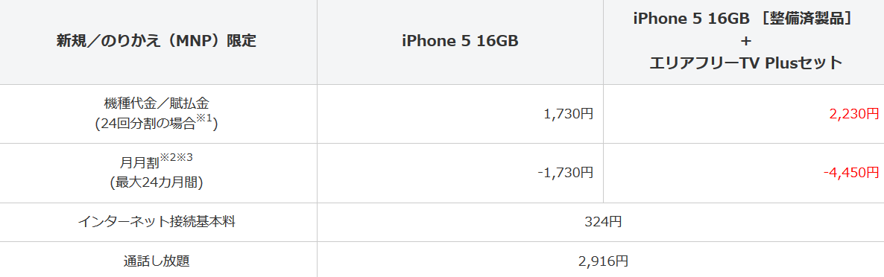
Task: Click the red -4,450円 discount value
Action: point(850,173)
